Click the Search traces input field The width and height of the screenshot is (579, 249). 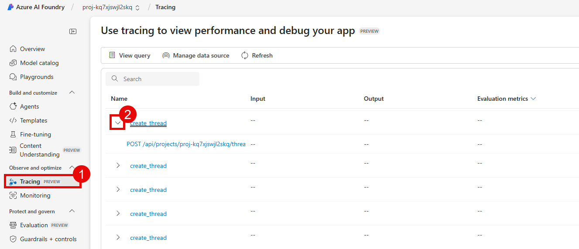pos(157,79)
